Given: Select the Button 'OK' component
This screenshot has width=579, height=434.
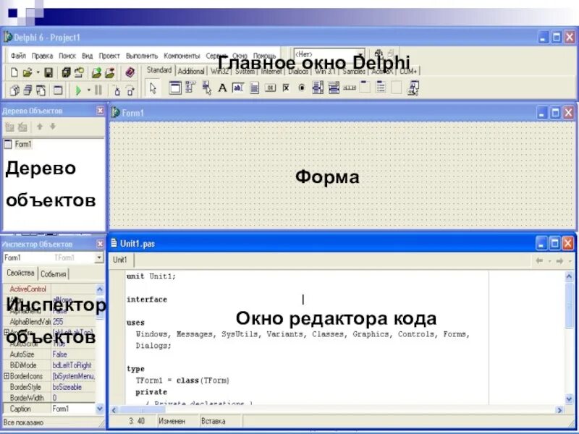Looking at the screenshot, I should pos(270,88).
